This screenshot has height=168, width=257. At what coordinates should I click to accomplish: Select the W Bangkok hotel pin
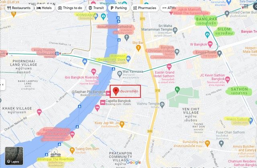[210, 45]
